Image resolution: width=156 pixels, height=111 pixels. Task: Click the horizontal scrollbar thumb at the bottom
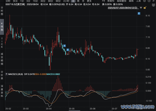[x=74, y=110]
